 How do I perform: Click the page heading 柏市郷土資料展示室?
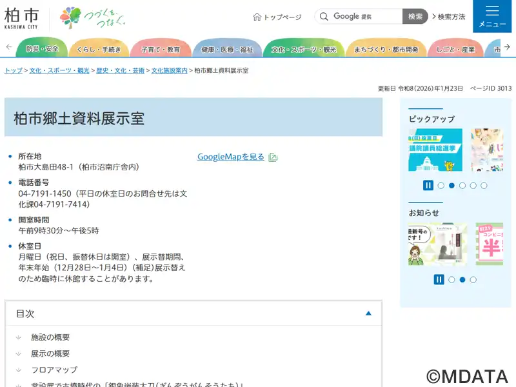pyautogui.click(x=79, y=119)
